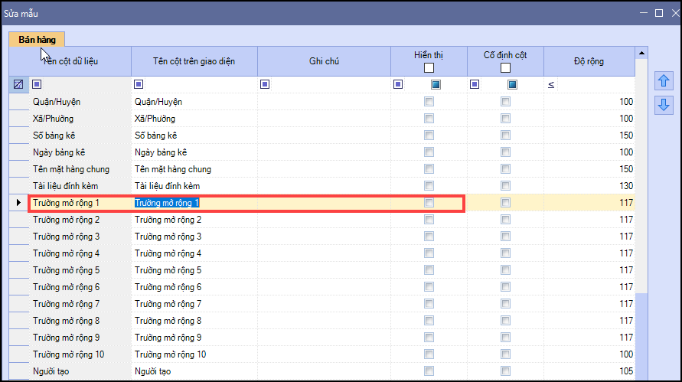The height and width of the screenshot is (382, 682).
Task: Edit the Trường mở rộng 1 interface name field
Action: [x=194, y=203]
